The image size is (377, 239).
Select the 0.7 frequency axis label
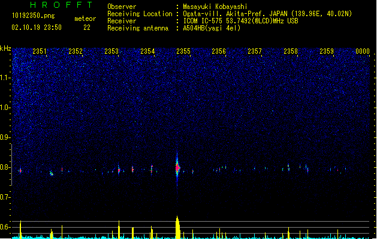(5, 197)
